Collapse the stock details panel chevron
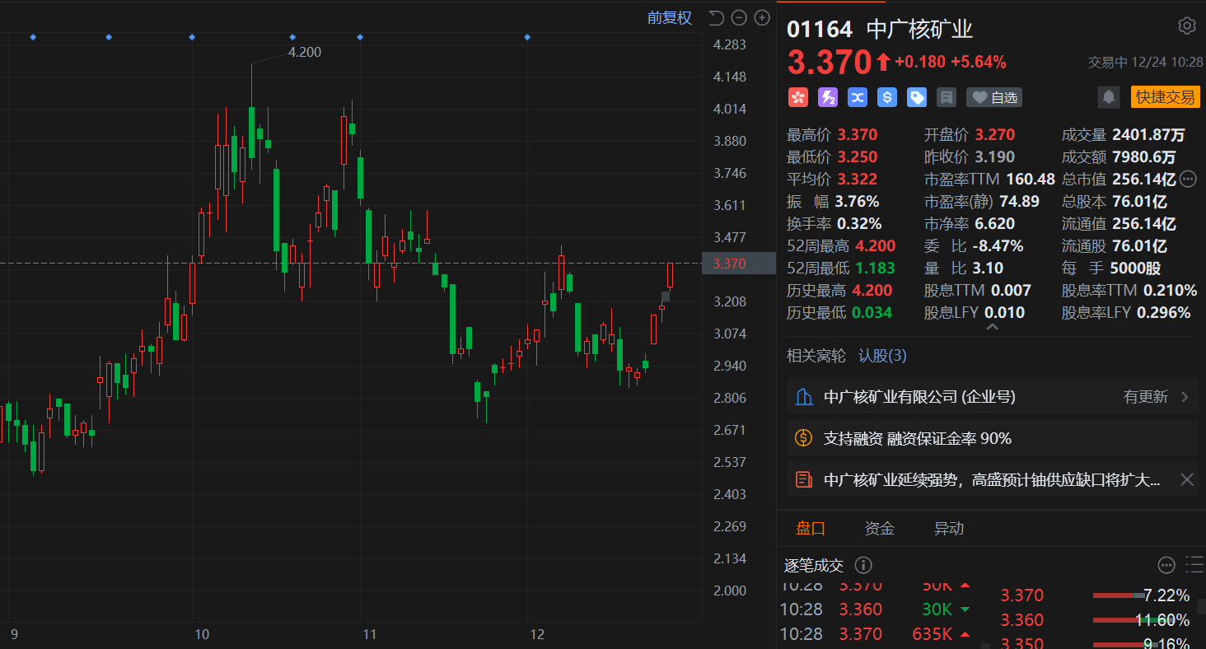Viewport: 1206px width, 649px height. (992, 327)
